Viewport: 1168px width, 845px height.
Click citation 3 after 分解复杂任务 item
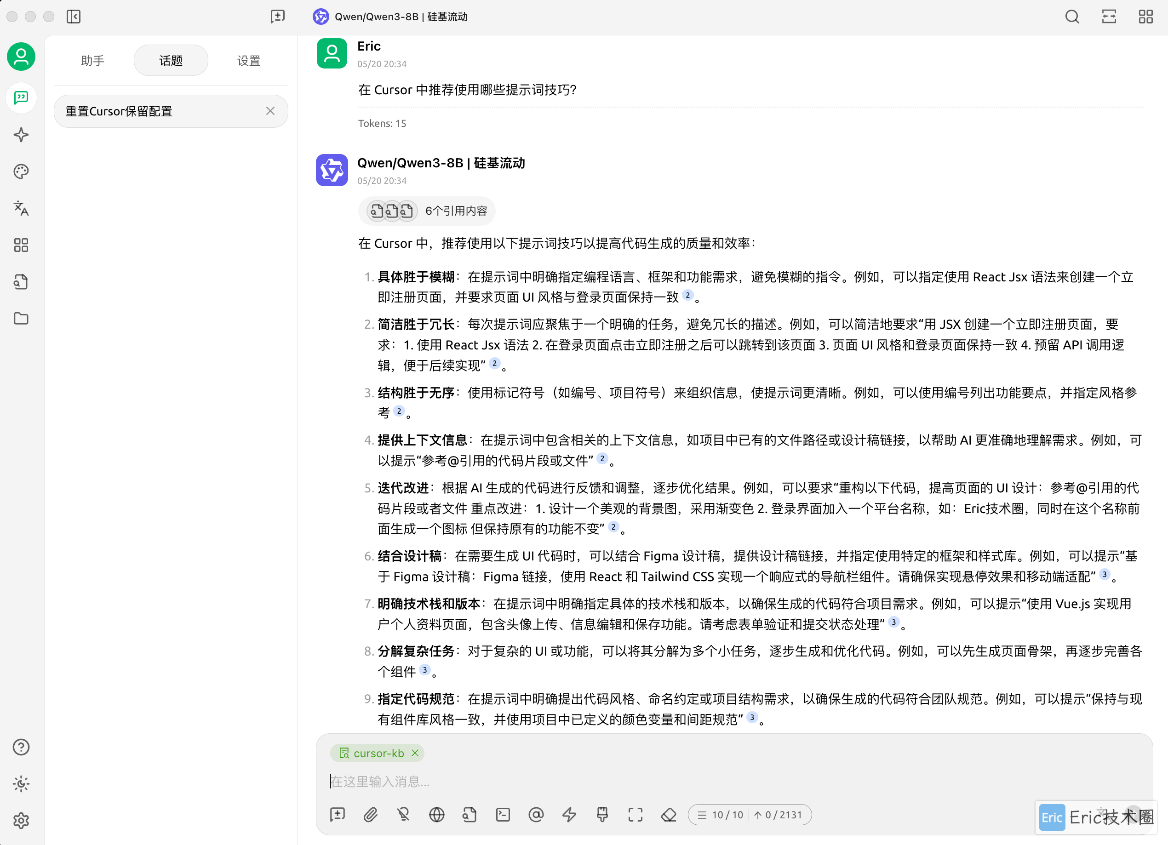[x=424, y=669]
